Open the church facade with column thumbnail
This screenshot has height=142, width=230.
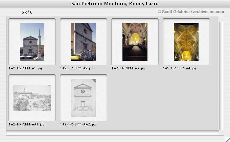[x=32, y=42]
